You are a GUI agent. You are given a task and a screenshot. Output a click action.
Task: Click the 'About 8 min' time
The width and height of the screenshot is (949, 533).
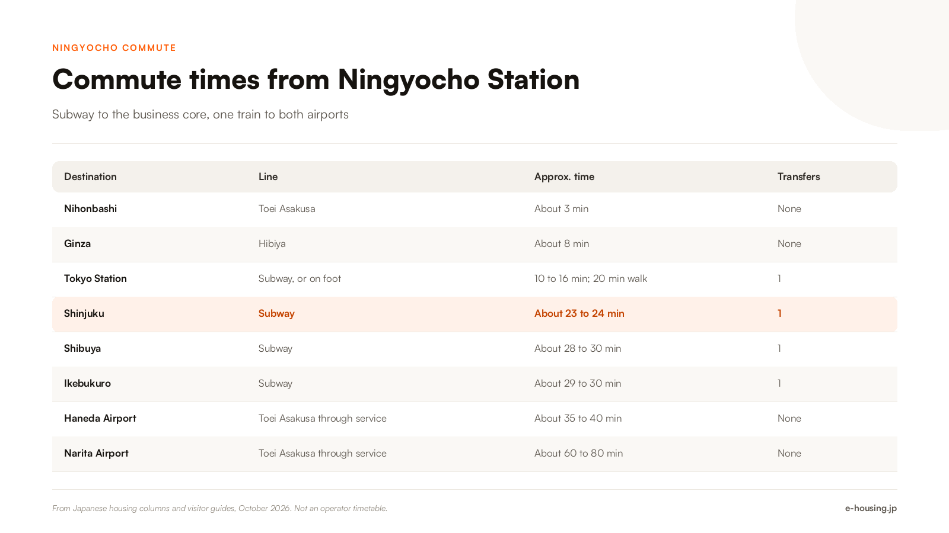pyautogui.click(x=562, y=243)
